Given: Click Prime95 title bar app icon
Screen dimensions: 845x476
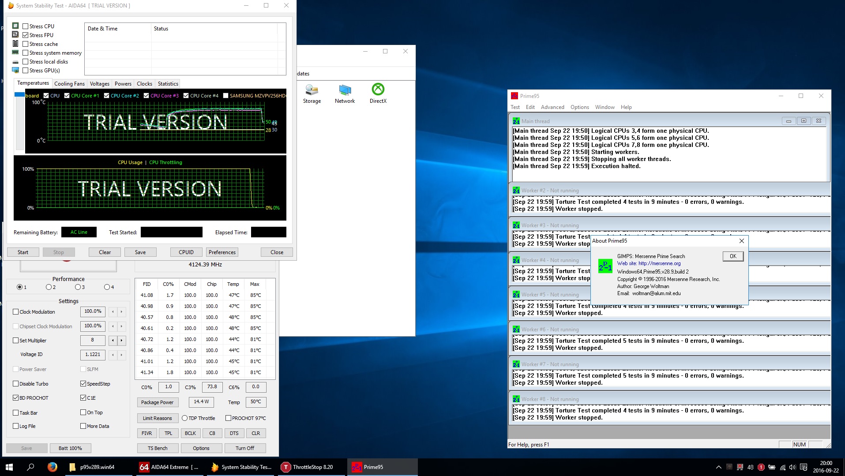Looking at the screenshot, I should click(515, 96).
